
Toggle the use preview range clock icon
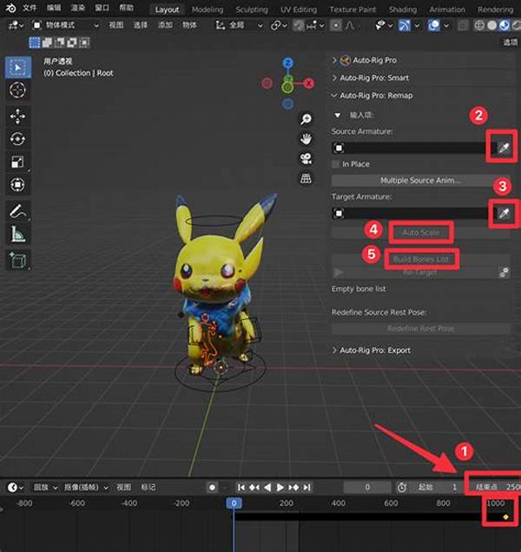pos(402,487)
